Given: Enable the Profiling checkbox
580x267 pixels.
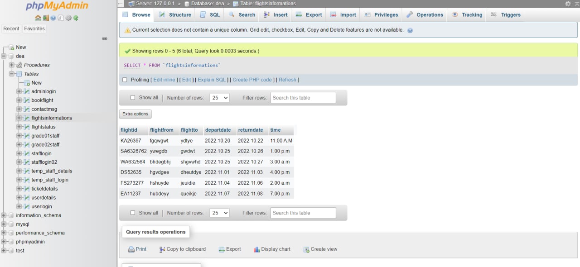Looking at the screenshot, I should point(125,80).
